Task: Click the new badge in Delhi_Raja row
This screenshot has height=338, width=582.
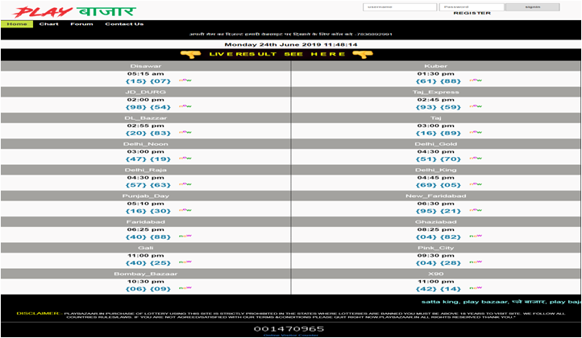Action: click(185, 183)
